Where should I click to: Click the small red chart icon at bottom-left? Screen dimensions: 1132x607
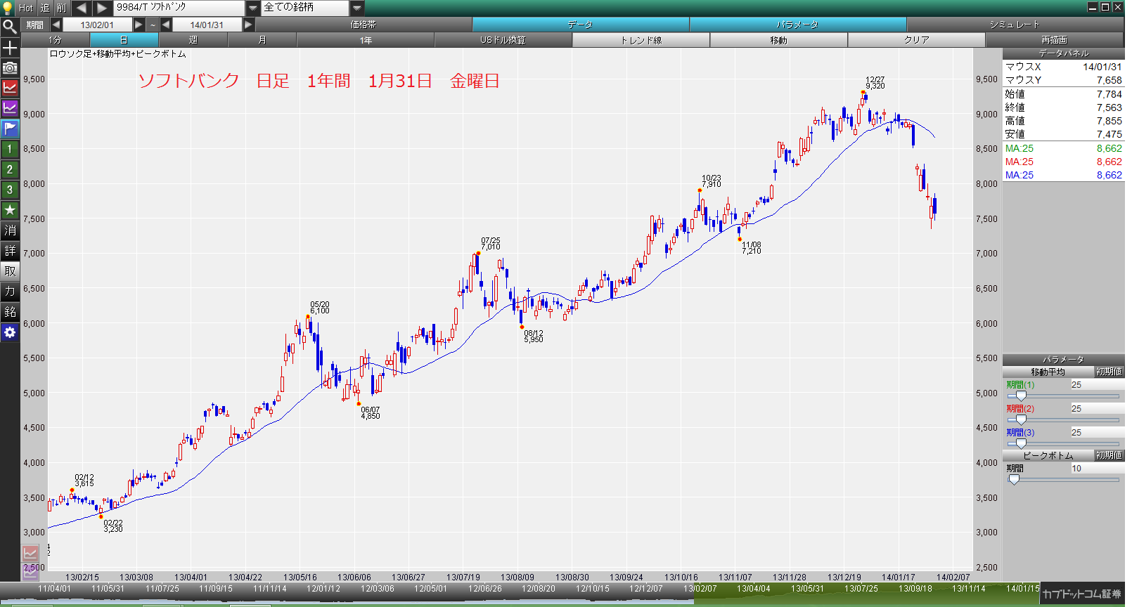(x=30, y=554)
